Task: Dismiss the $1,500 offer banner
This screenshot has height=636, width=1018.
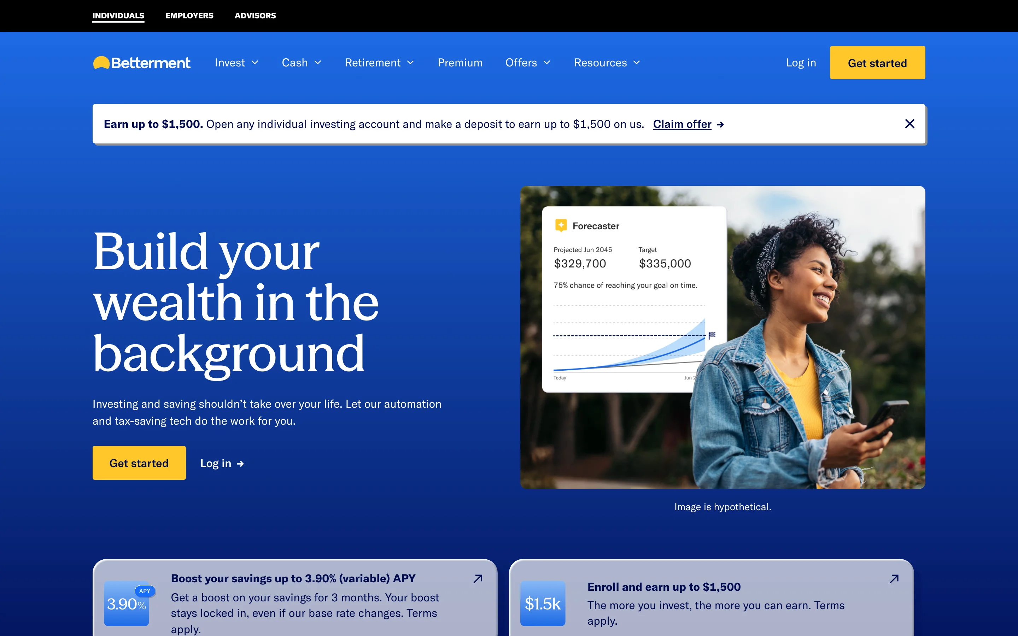Action: pyautogui.click(x=910, y=124)
